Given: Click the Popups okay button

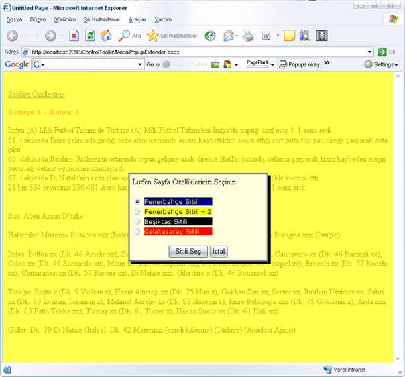Looking at the screenshot, I should tap(300, 64).
